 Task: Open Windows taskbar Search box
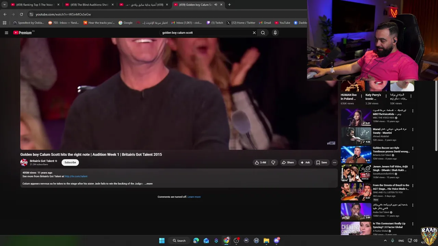coord(179,241)
